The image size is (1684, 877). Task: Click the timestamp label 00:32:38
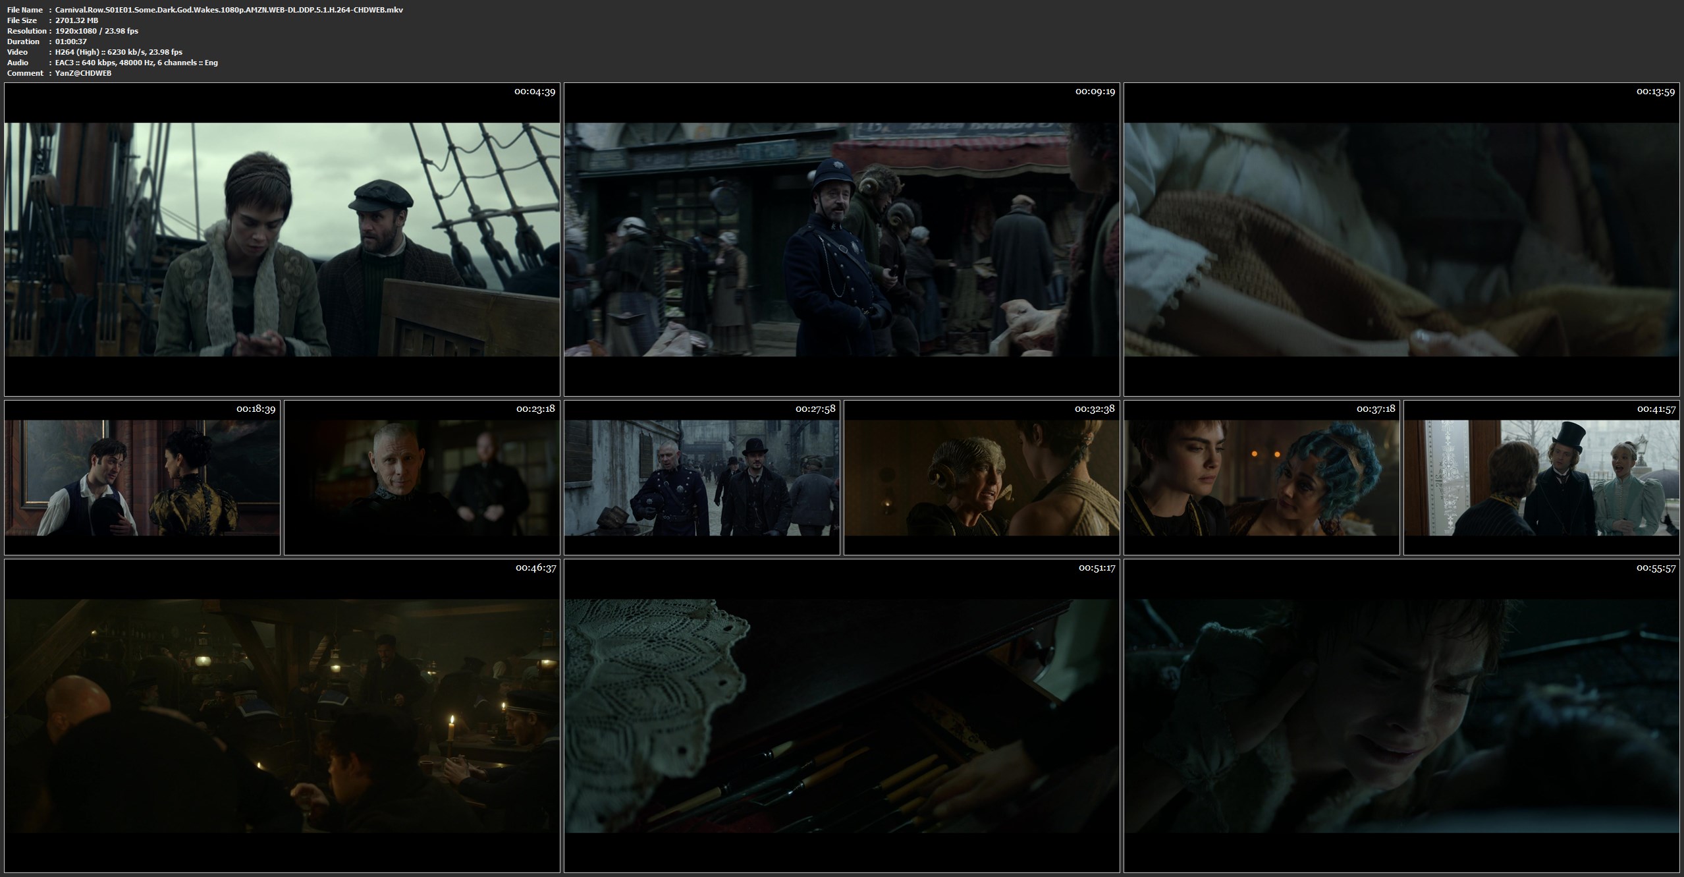coord(1095,409)
